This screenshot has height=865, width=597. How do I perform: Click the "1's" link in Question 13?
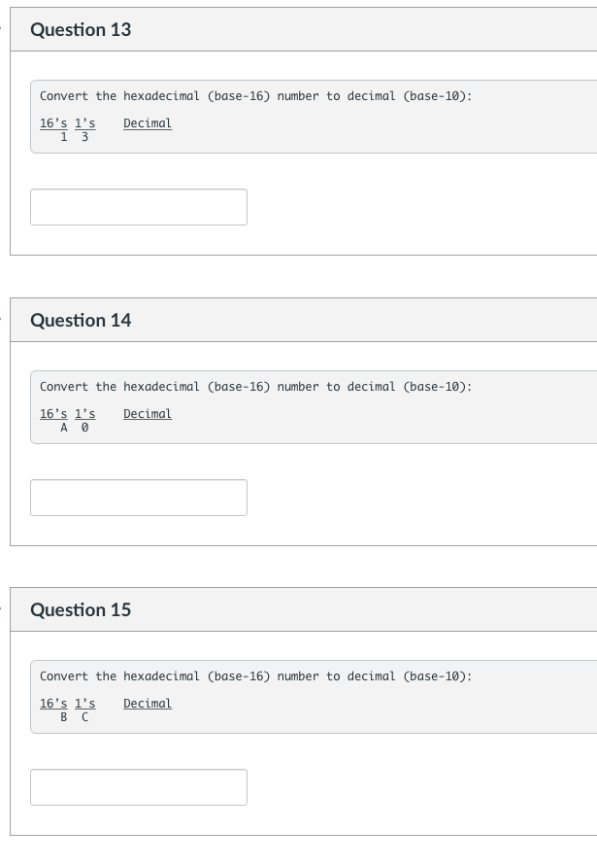83,123
